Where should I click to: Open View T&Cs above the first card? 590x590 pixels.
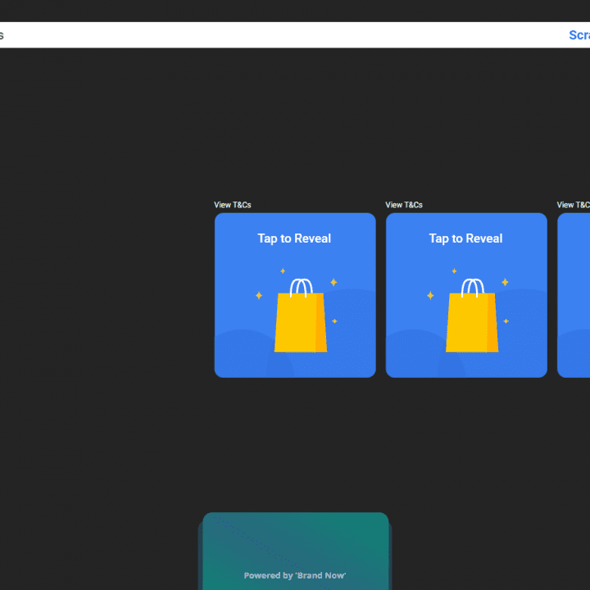(233, 205)
